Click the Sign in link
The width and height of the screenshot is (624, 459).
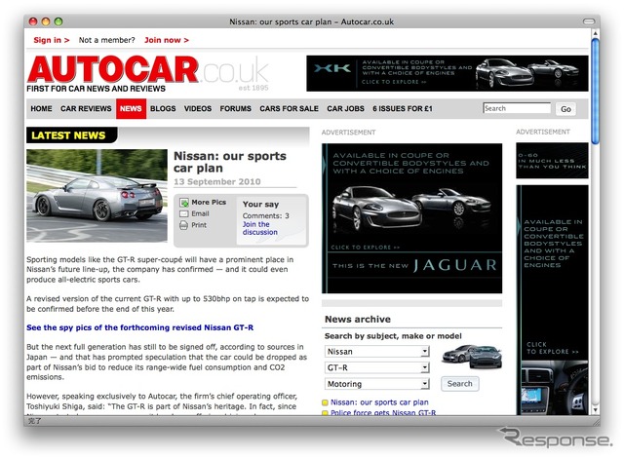tap(52, 40)
